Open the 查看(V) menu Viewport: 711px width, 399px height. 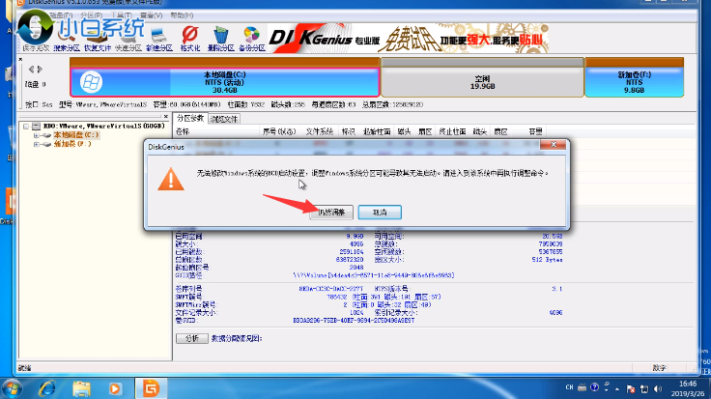(x=151, y=15)
